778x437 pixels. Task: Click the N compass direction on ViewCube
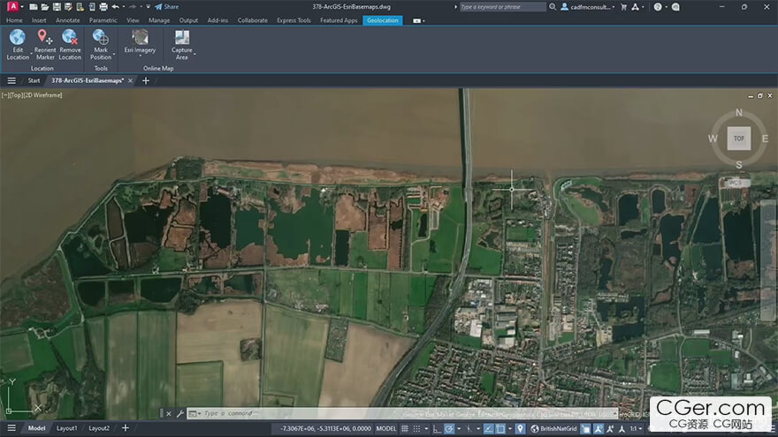(739, 112)
